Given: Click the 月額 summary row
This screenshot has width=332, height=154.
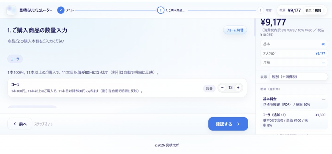Looking at the screenshot, I should pyautogui.click(x=294, y=63).
